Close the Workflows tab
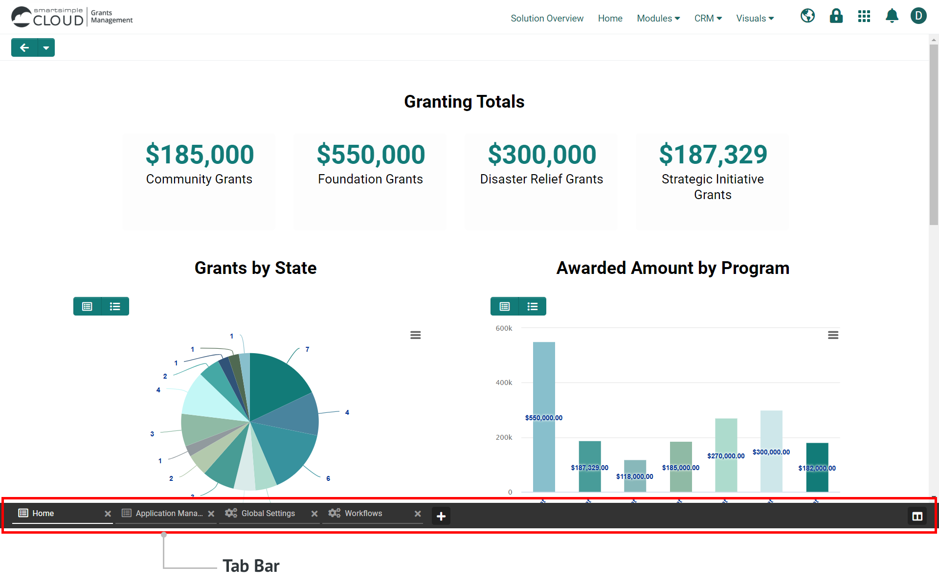The image size is (939, 587). point(418,514)
